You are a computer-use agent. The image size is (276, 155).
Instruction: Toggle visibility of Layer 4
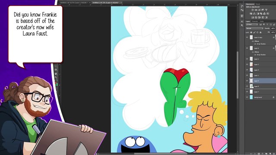[247, 70]
